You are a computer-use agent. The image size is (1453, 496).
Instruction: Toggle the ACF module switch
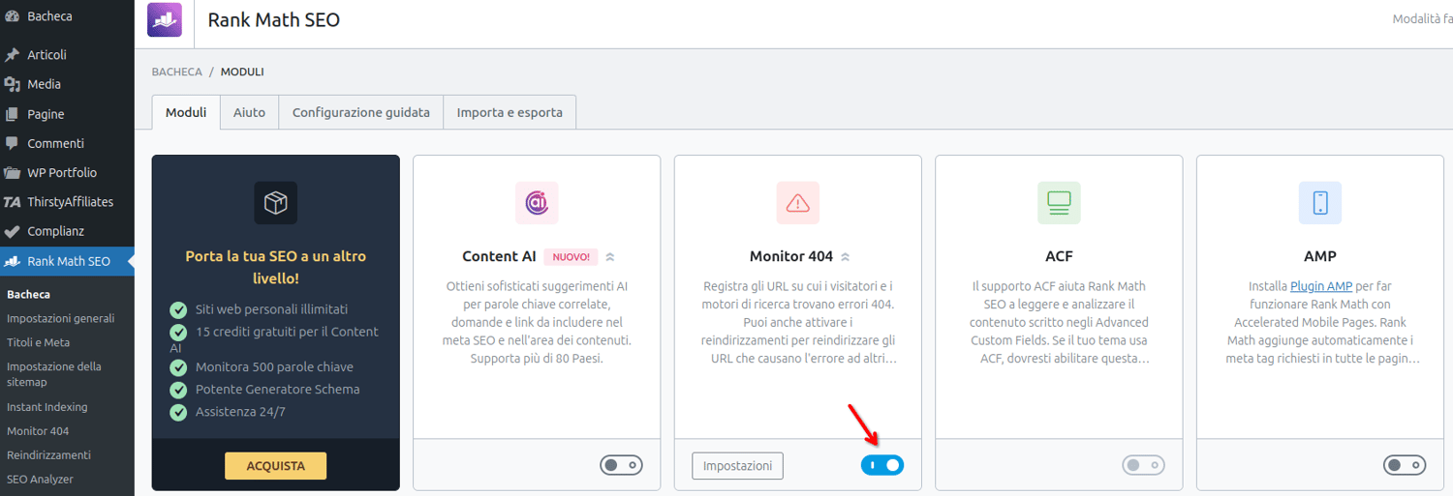1144,465
